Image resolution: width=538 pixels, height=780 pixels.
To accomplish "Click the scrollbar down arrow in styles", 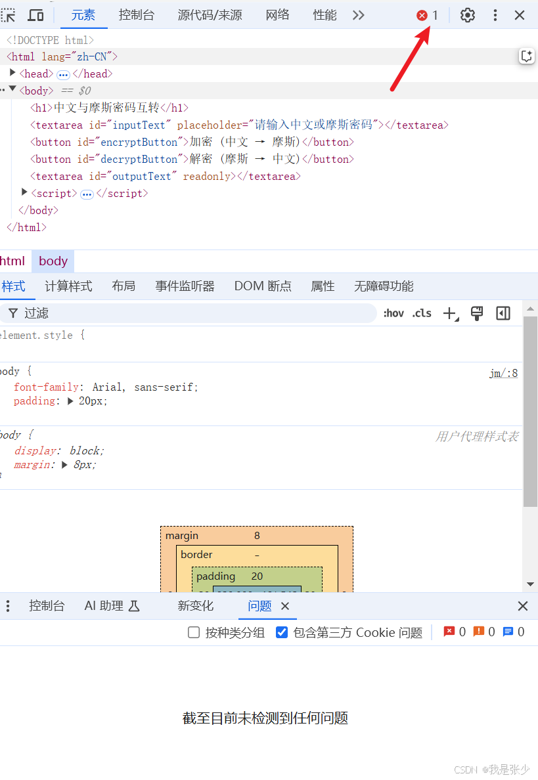I will [x=530, y=584].
